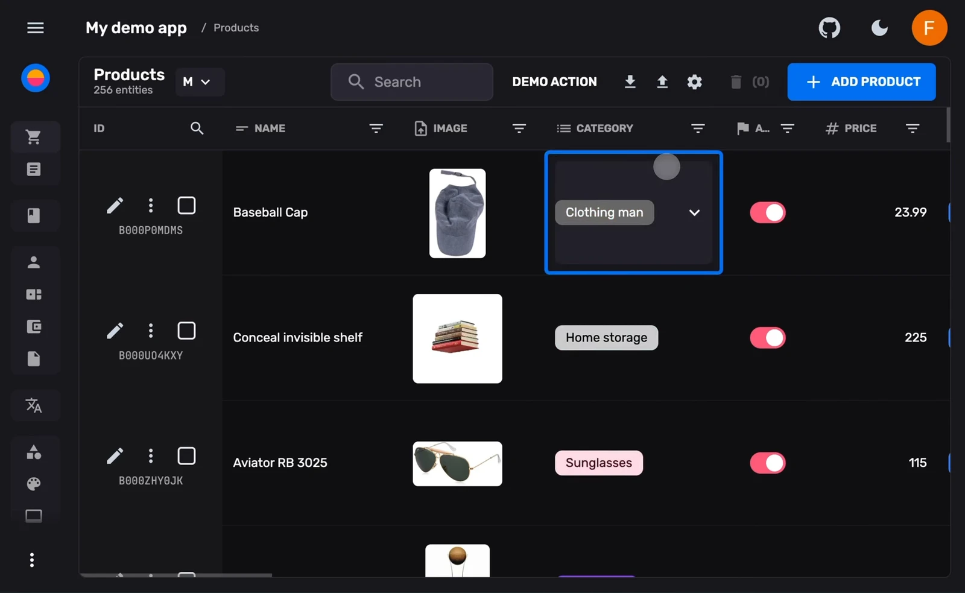Viewport: 965px width, 593px height.
Task: Import products with upload icon
Action: coord(662,81)
